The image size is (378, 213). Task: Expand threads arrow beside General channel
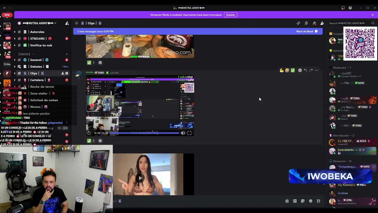(x=15, y=60)
